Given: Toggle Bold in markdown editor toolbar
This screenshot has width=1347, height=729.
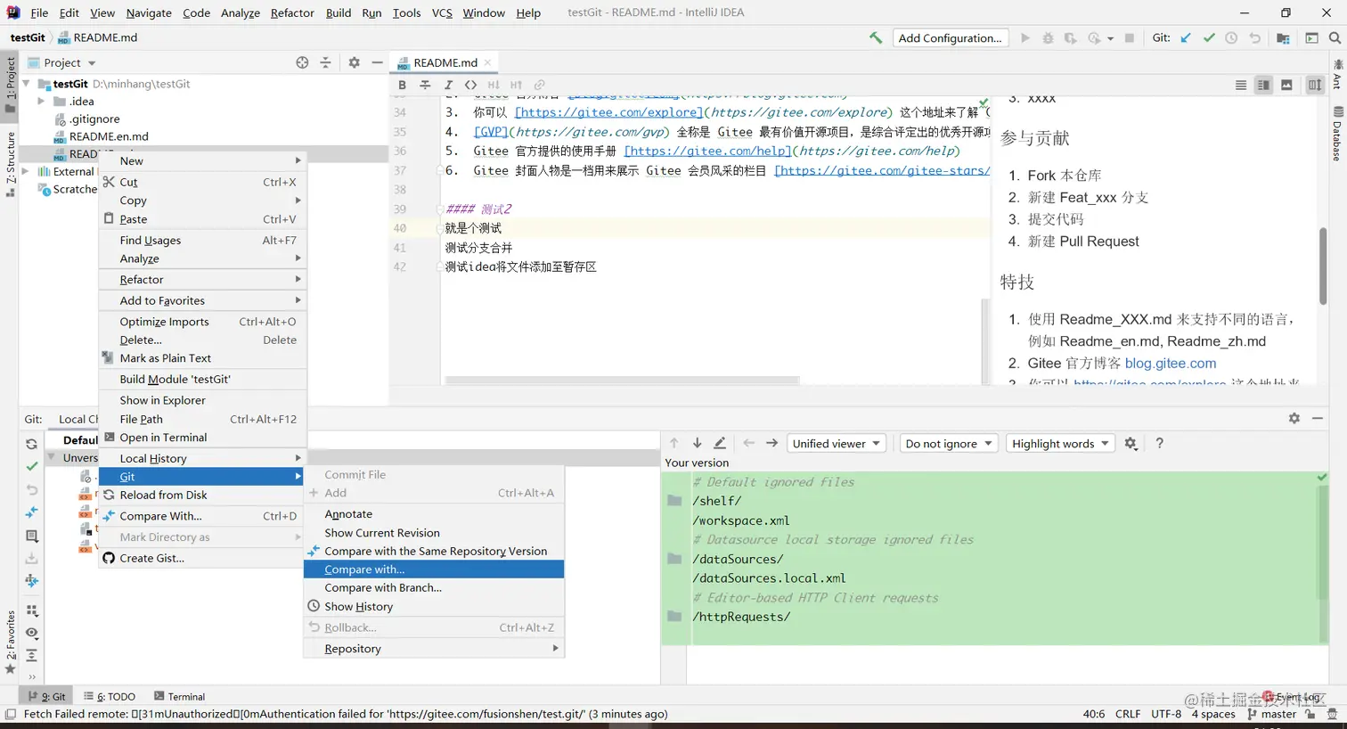Looking at the screenshot, I should (x=403, y=85).
